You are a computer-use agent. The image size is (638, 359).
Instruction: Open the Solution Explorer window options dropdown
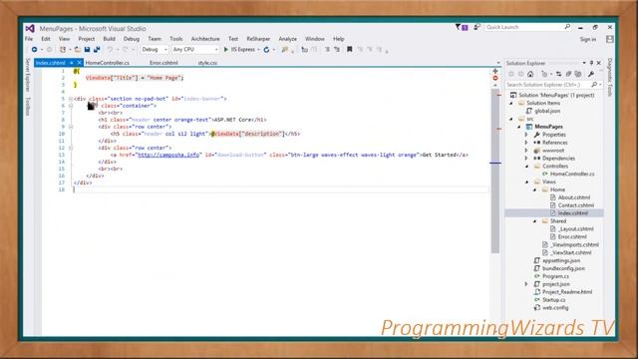584,63
